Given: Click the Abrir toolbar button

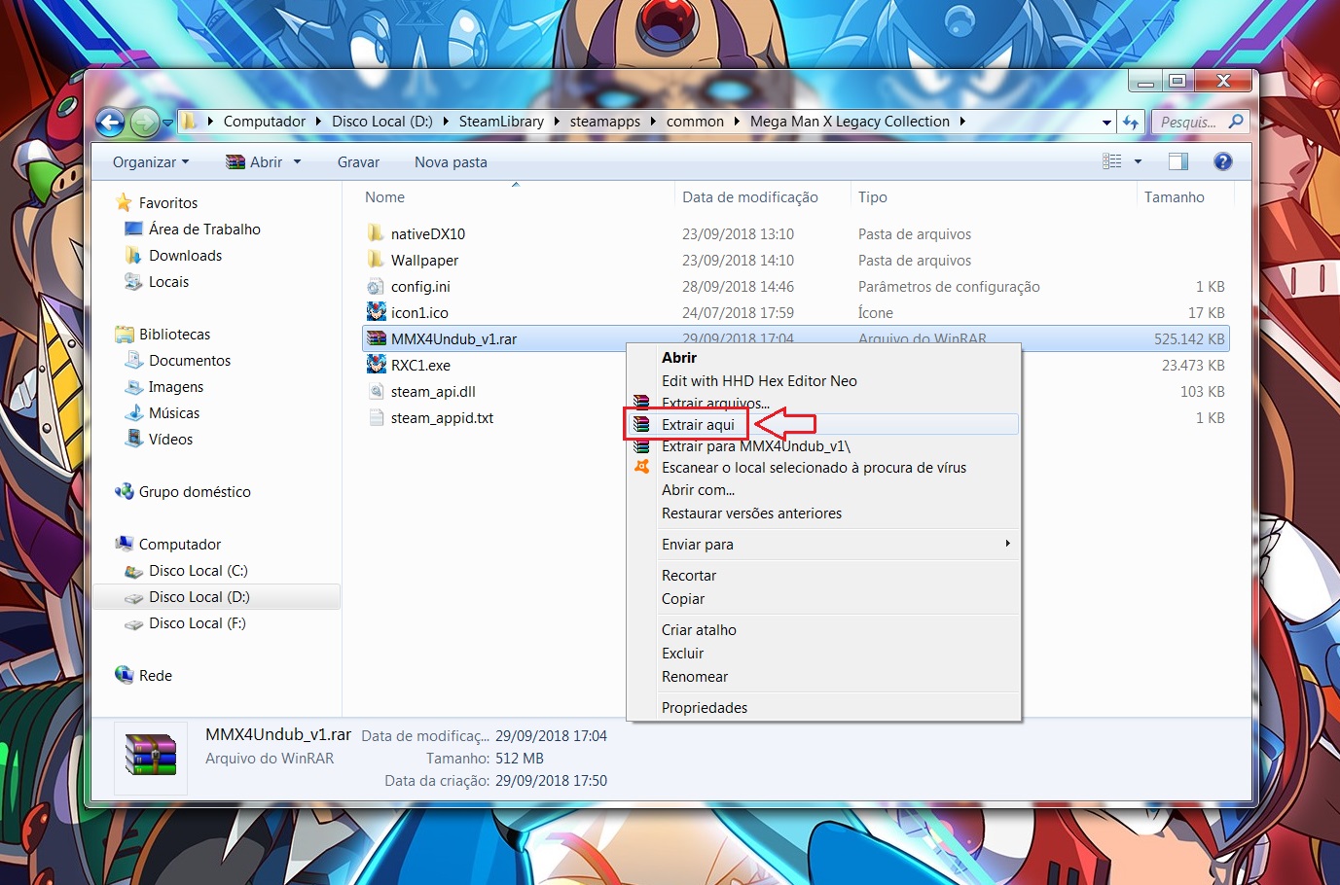Looking at the screenshot, I should click(x=255, y=162).
